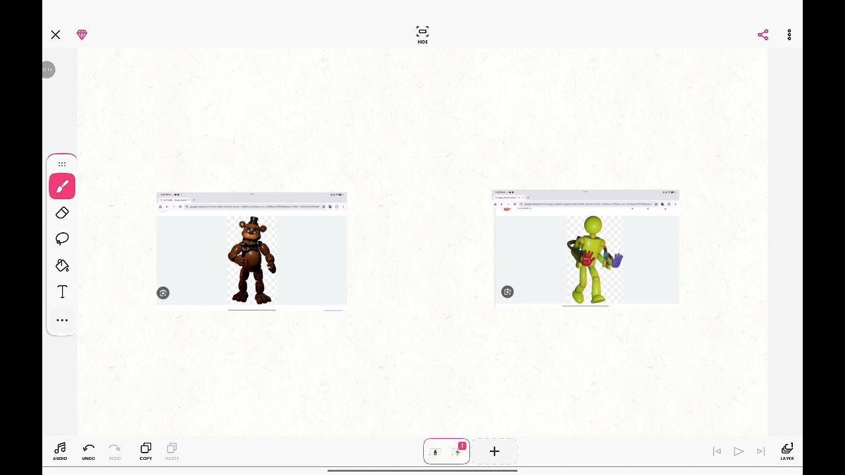Show more tools with the ellipsis
Image resolution: width=845 pixels, height=475 pixels.
click(x=62, y=320)
